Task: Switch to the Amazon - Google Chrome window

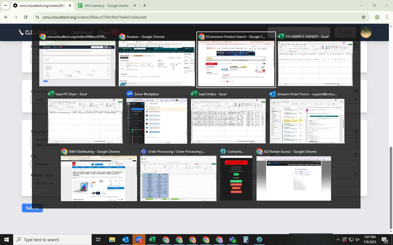Action: pos(157,63)
